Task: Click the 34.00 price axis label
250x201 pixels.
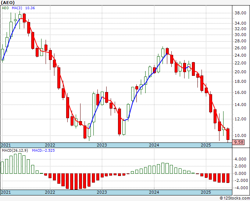Action: tap(240, 23)
